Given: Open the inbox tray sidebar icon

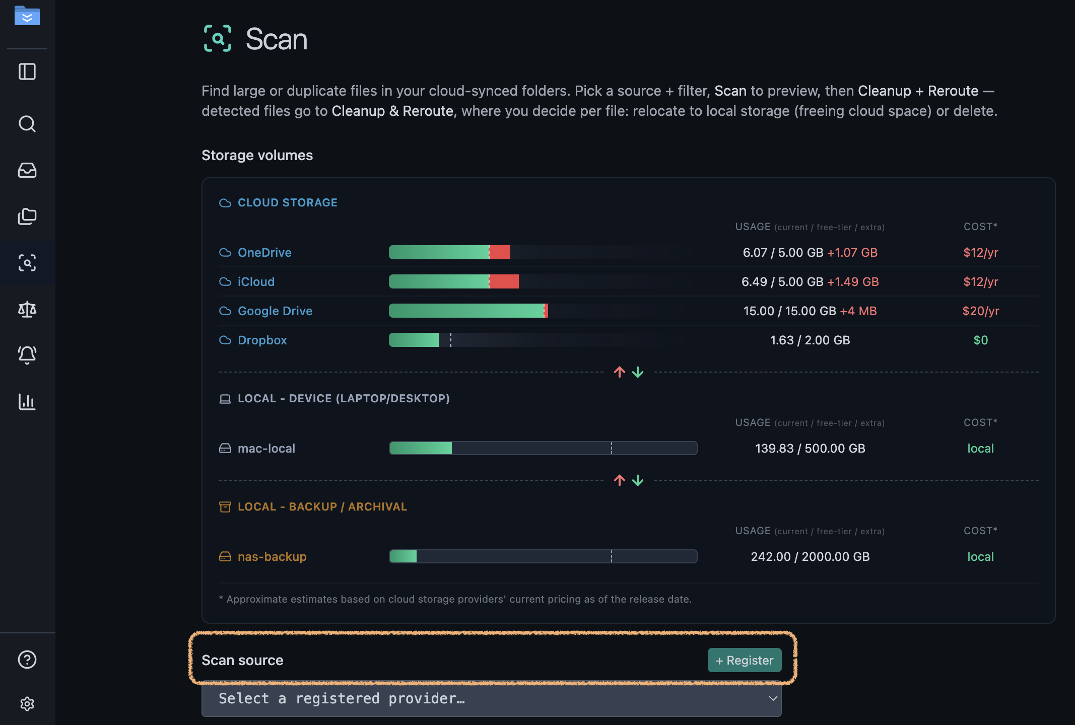Looking at the screenshot, I should coord(27,170).
